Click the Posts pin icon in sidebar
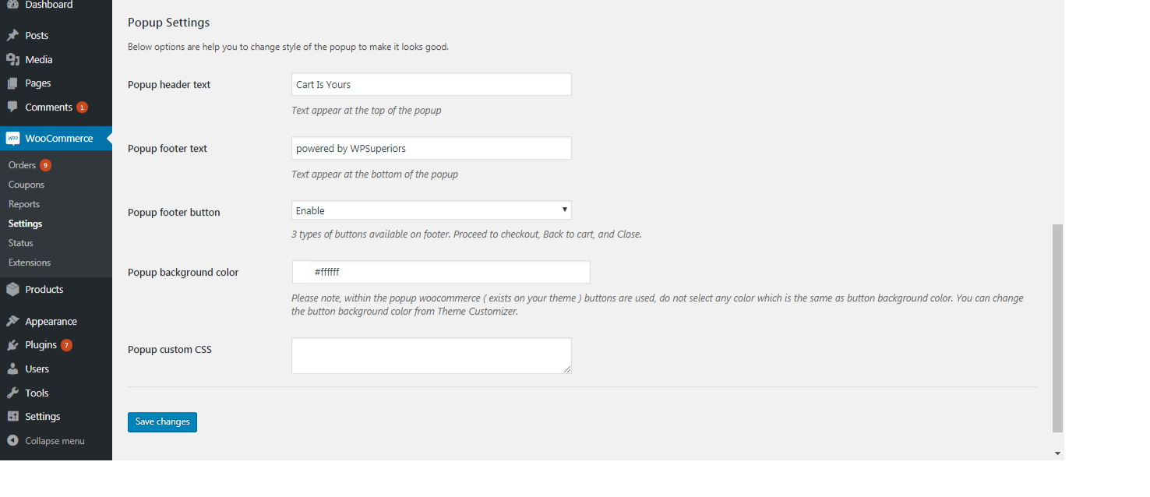The height and width of the screenshot is (497, 1150). [12, 35]
